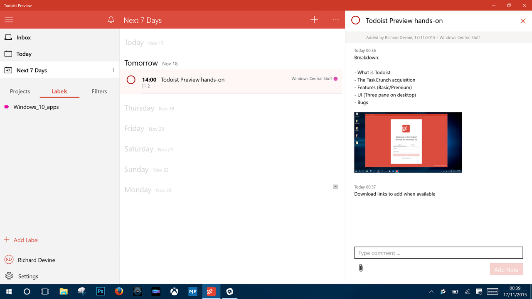Click the comments count icon under task
The height and width of the screenshot is (299, 532).
pos(146,86)
